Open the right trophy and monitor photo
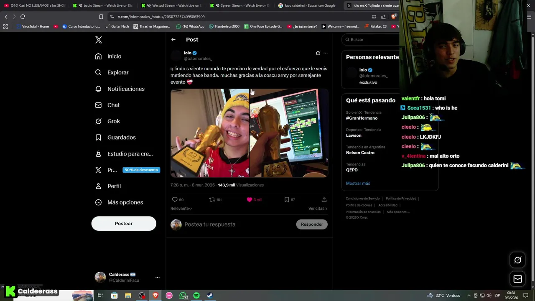 click(289, 133)
